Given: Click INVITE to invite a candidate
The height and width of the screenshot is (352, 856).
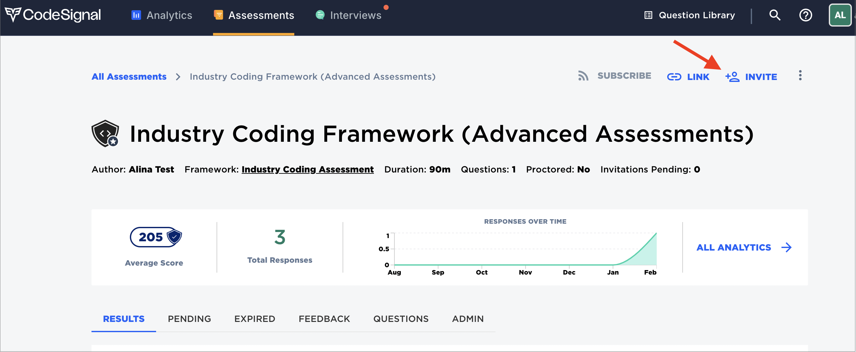Looking at the screenshot, I should pos(751,77).
